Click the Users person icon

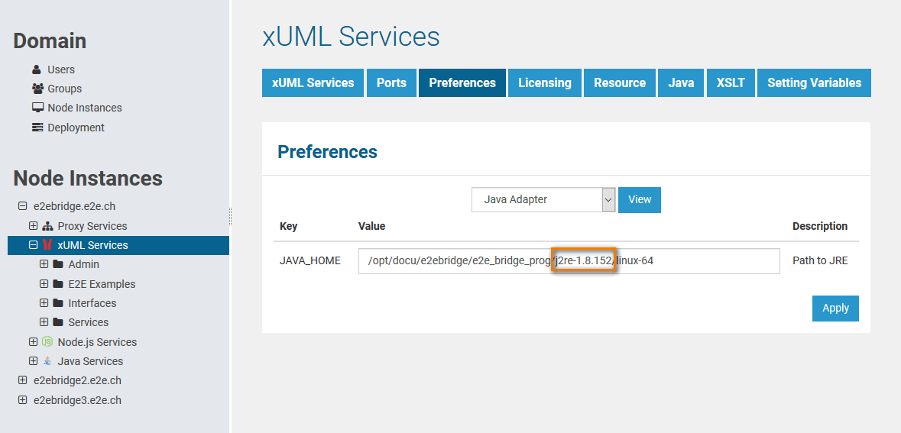coord(37,69)
